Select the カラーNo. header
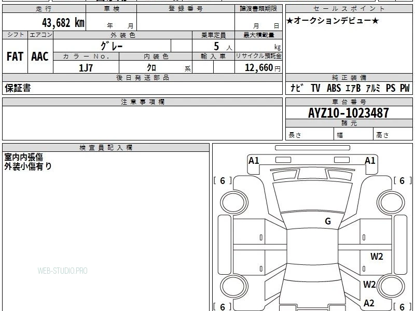415x311 pixels. coord(86,56)
